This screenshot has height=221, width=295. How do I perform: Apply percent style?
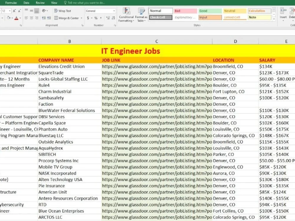[96, 18]
